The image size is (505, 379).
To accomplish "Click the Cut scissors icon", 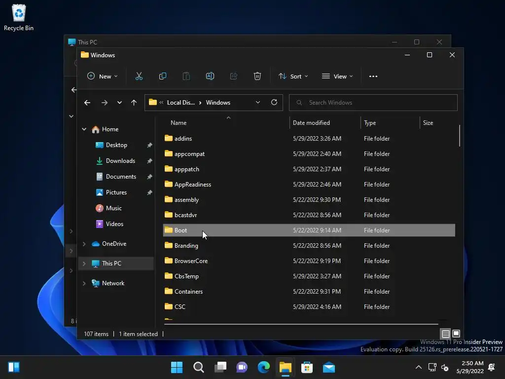I will pyautogui.click(x=139, y=76).
